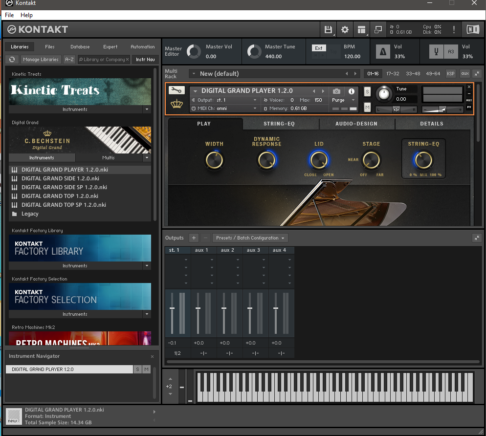Image resolution: width=486 pixels, height=436 pixels.
Task: Toggle the aux sends rack button
Action: pyautogui.click(x=464, y=73)
